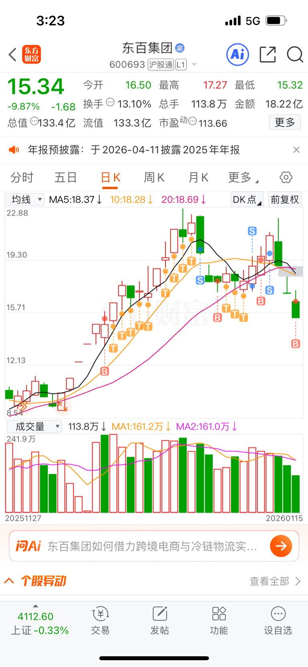Viewport: 308px width, 667px height.
Task: Open the search magnifier icon
Action: (295, 55)
